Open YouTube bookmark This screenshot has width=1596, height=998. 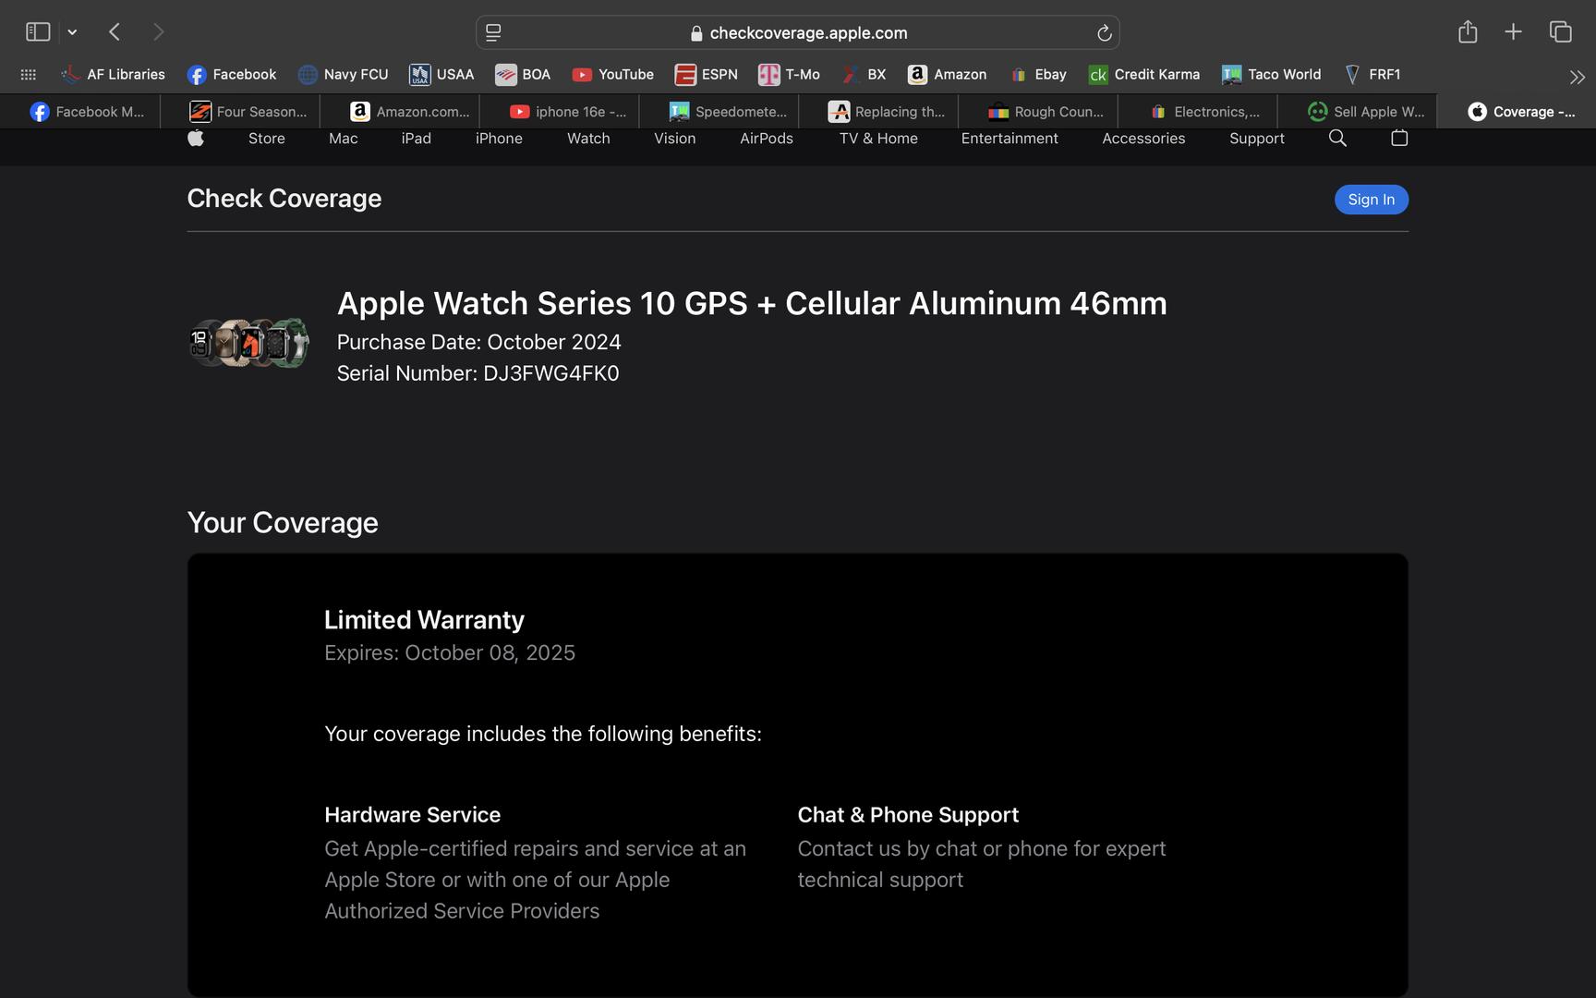click(612, 75)
